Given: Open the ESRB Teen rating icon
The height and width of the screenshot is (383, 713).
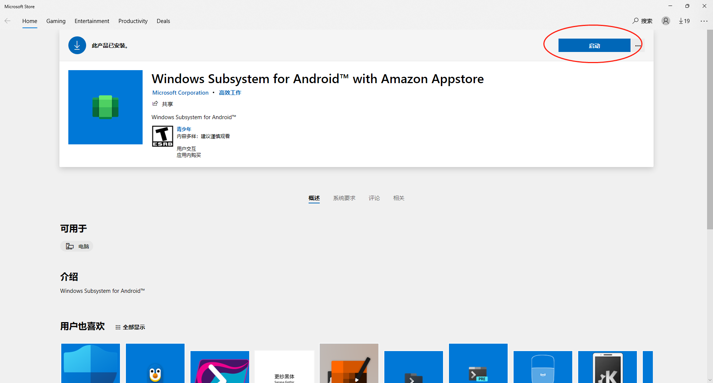Looking at the screenshot, I should coord(162,136).
